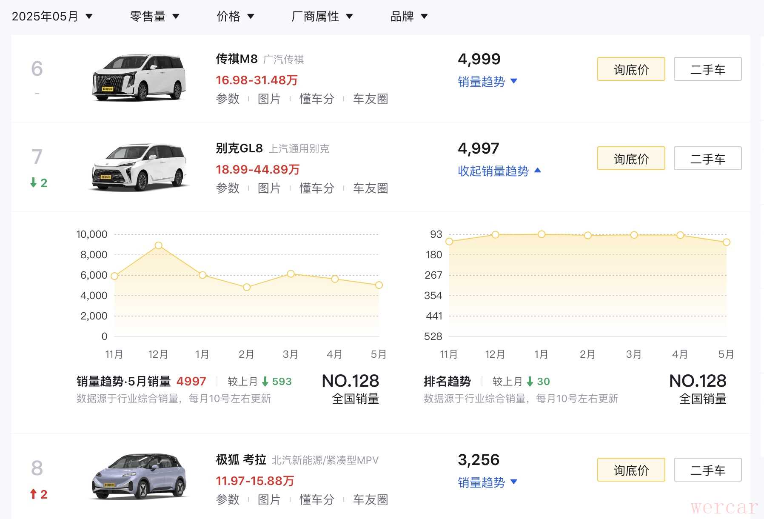Click the 5月 data point on ranking chart
This screenshot has width=764, height=519.
pyautogui.click(x=727, y=242)
